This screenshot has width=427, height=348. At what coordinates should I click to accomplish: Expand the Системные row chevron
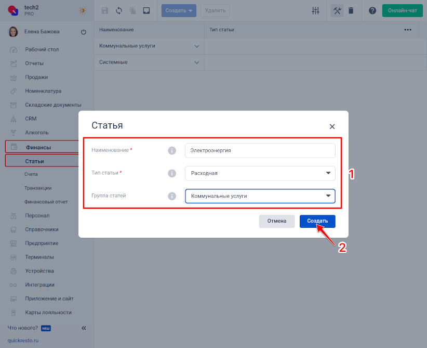196,62
